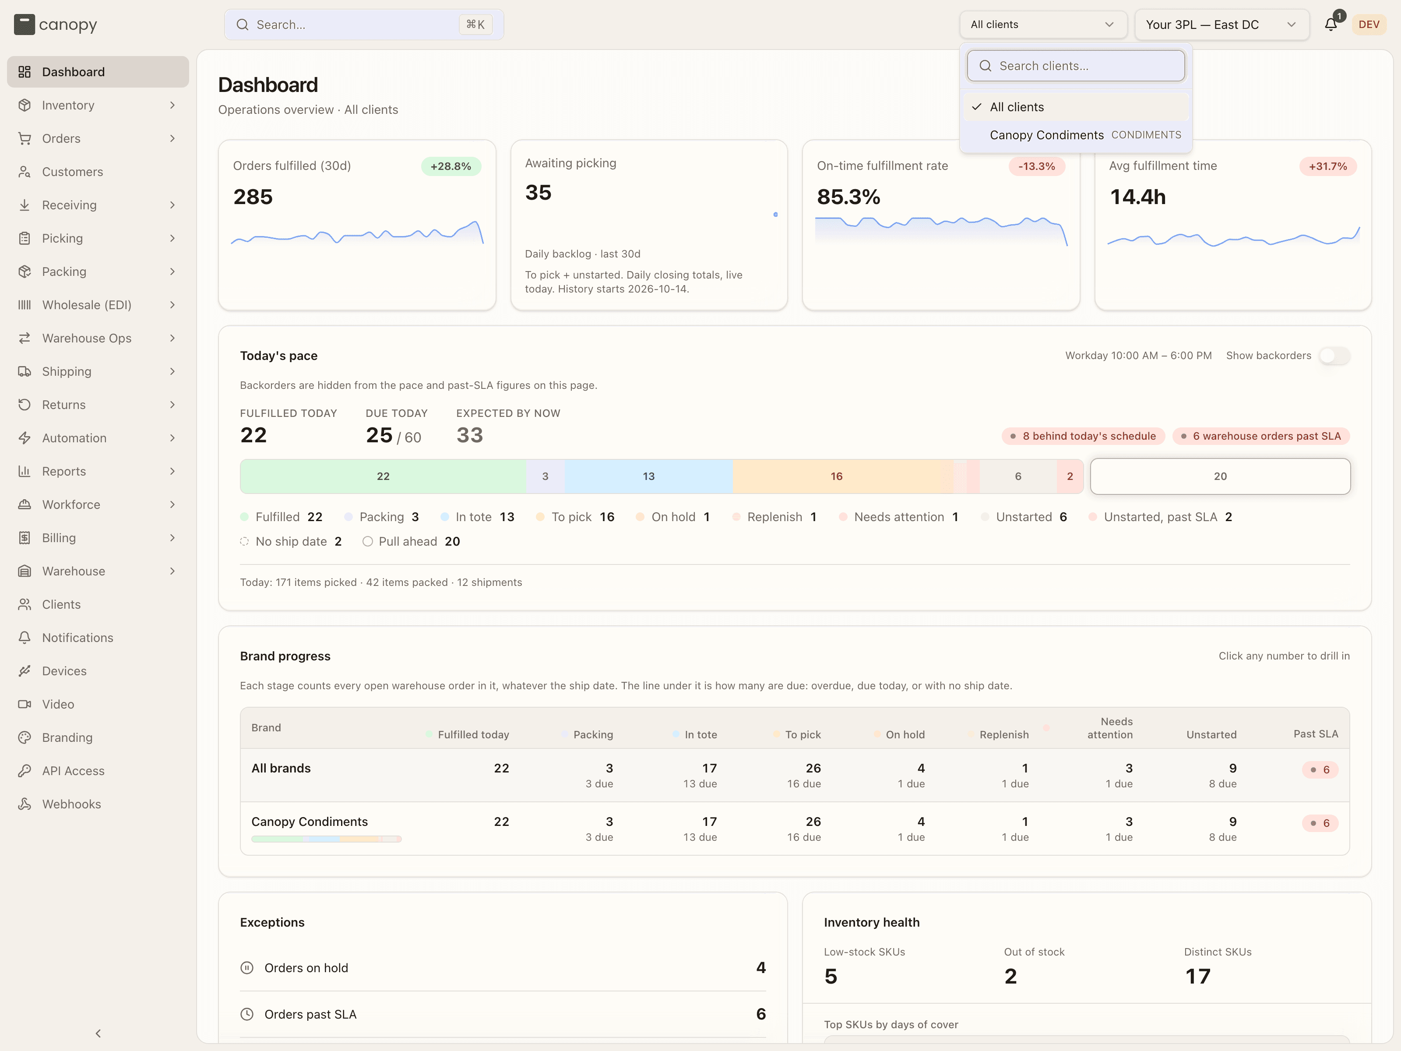1401x1051 pixels.
Task: Expand the Workforce submenu chevron
Action: 172,504
